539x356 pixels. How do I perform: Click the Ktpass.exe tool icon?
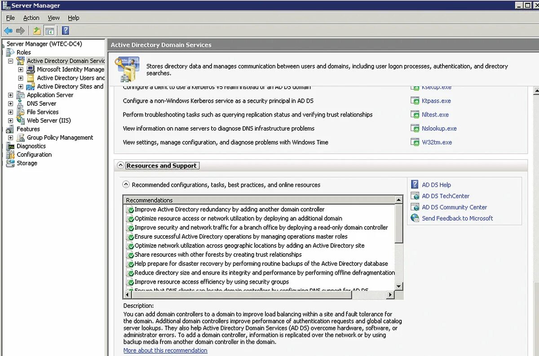(x=415, y=101)
